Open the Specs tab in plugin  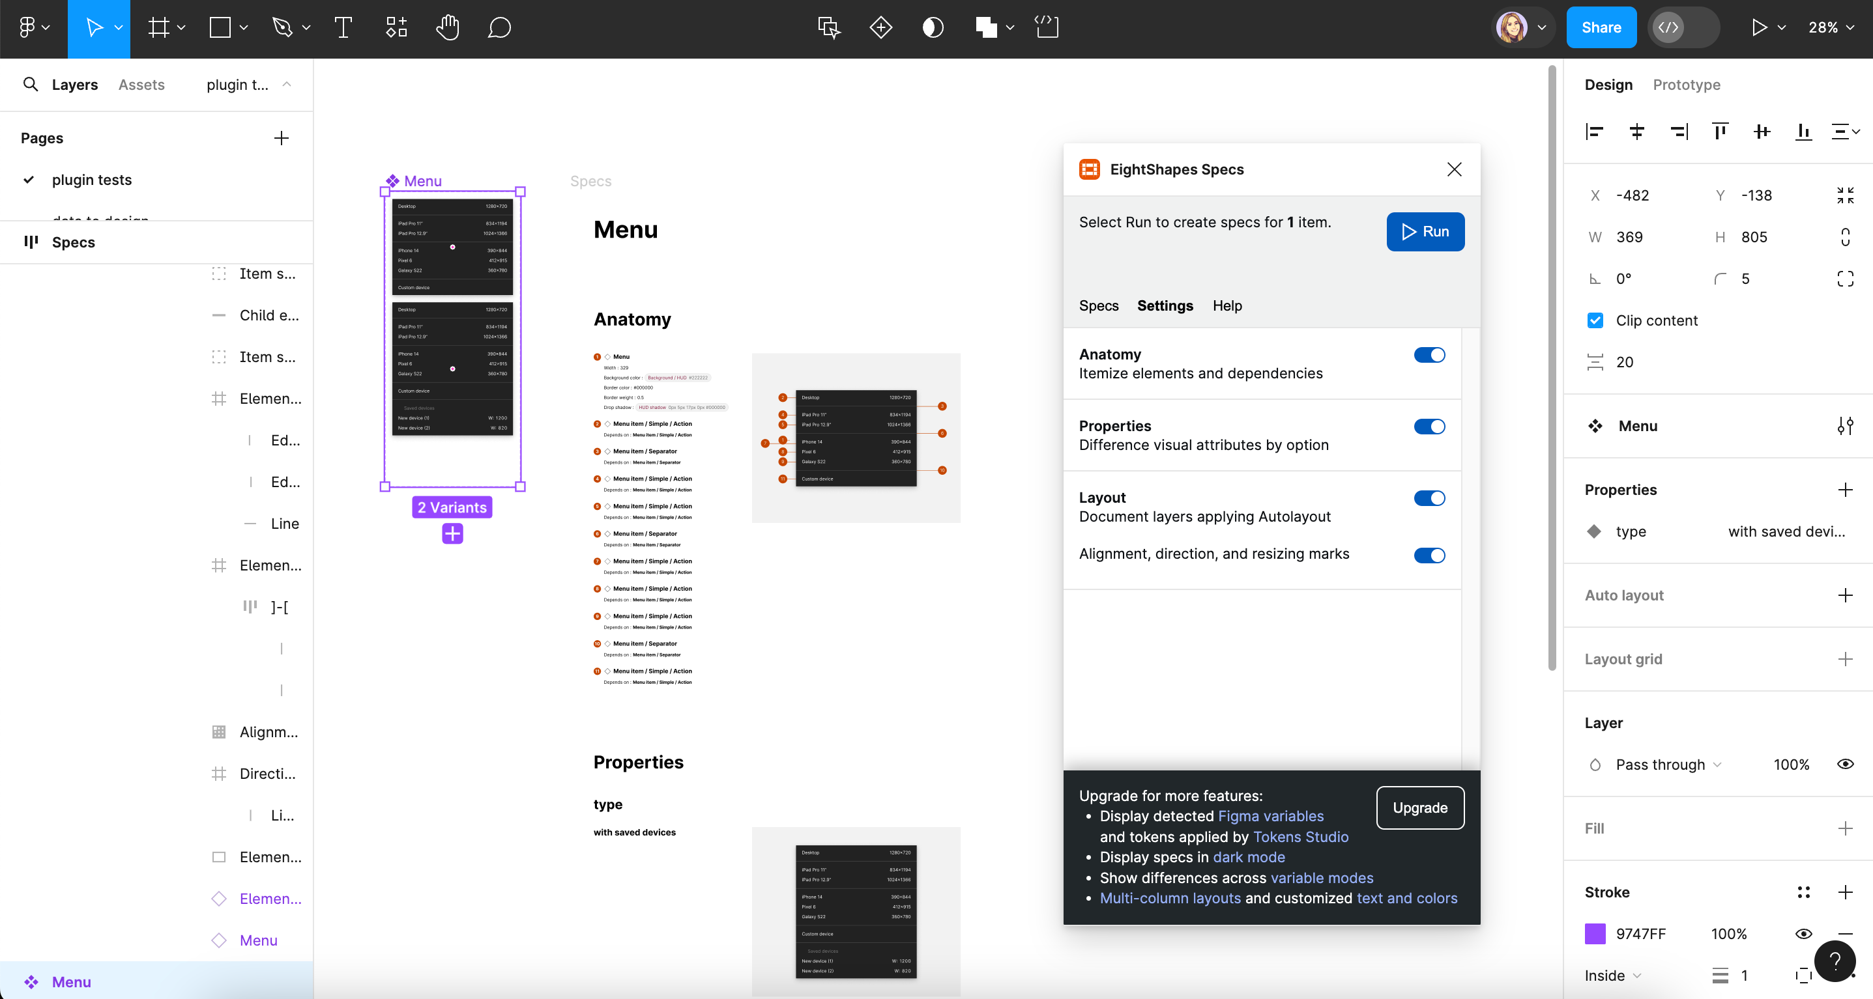tap(1098, 305)
